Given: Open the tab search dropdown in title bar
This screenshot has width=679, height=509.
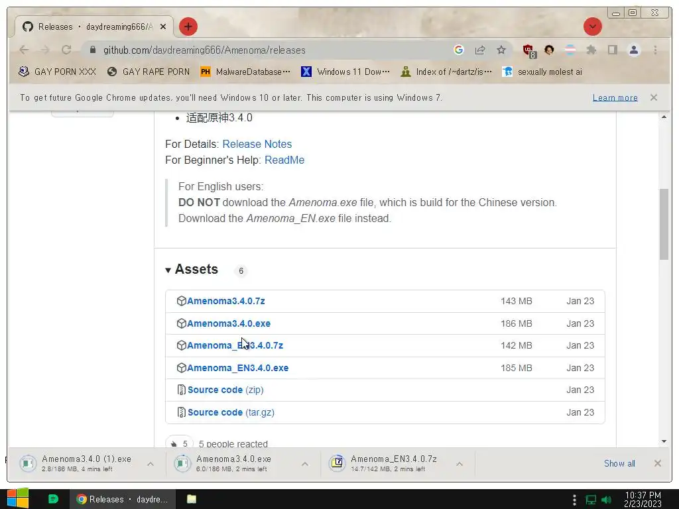Looking at the screenshot, I should 592,27.
